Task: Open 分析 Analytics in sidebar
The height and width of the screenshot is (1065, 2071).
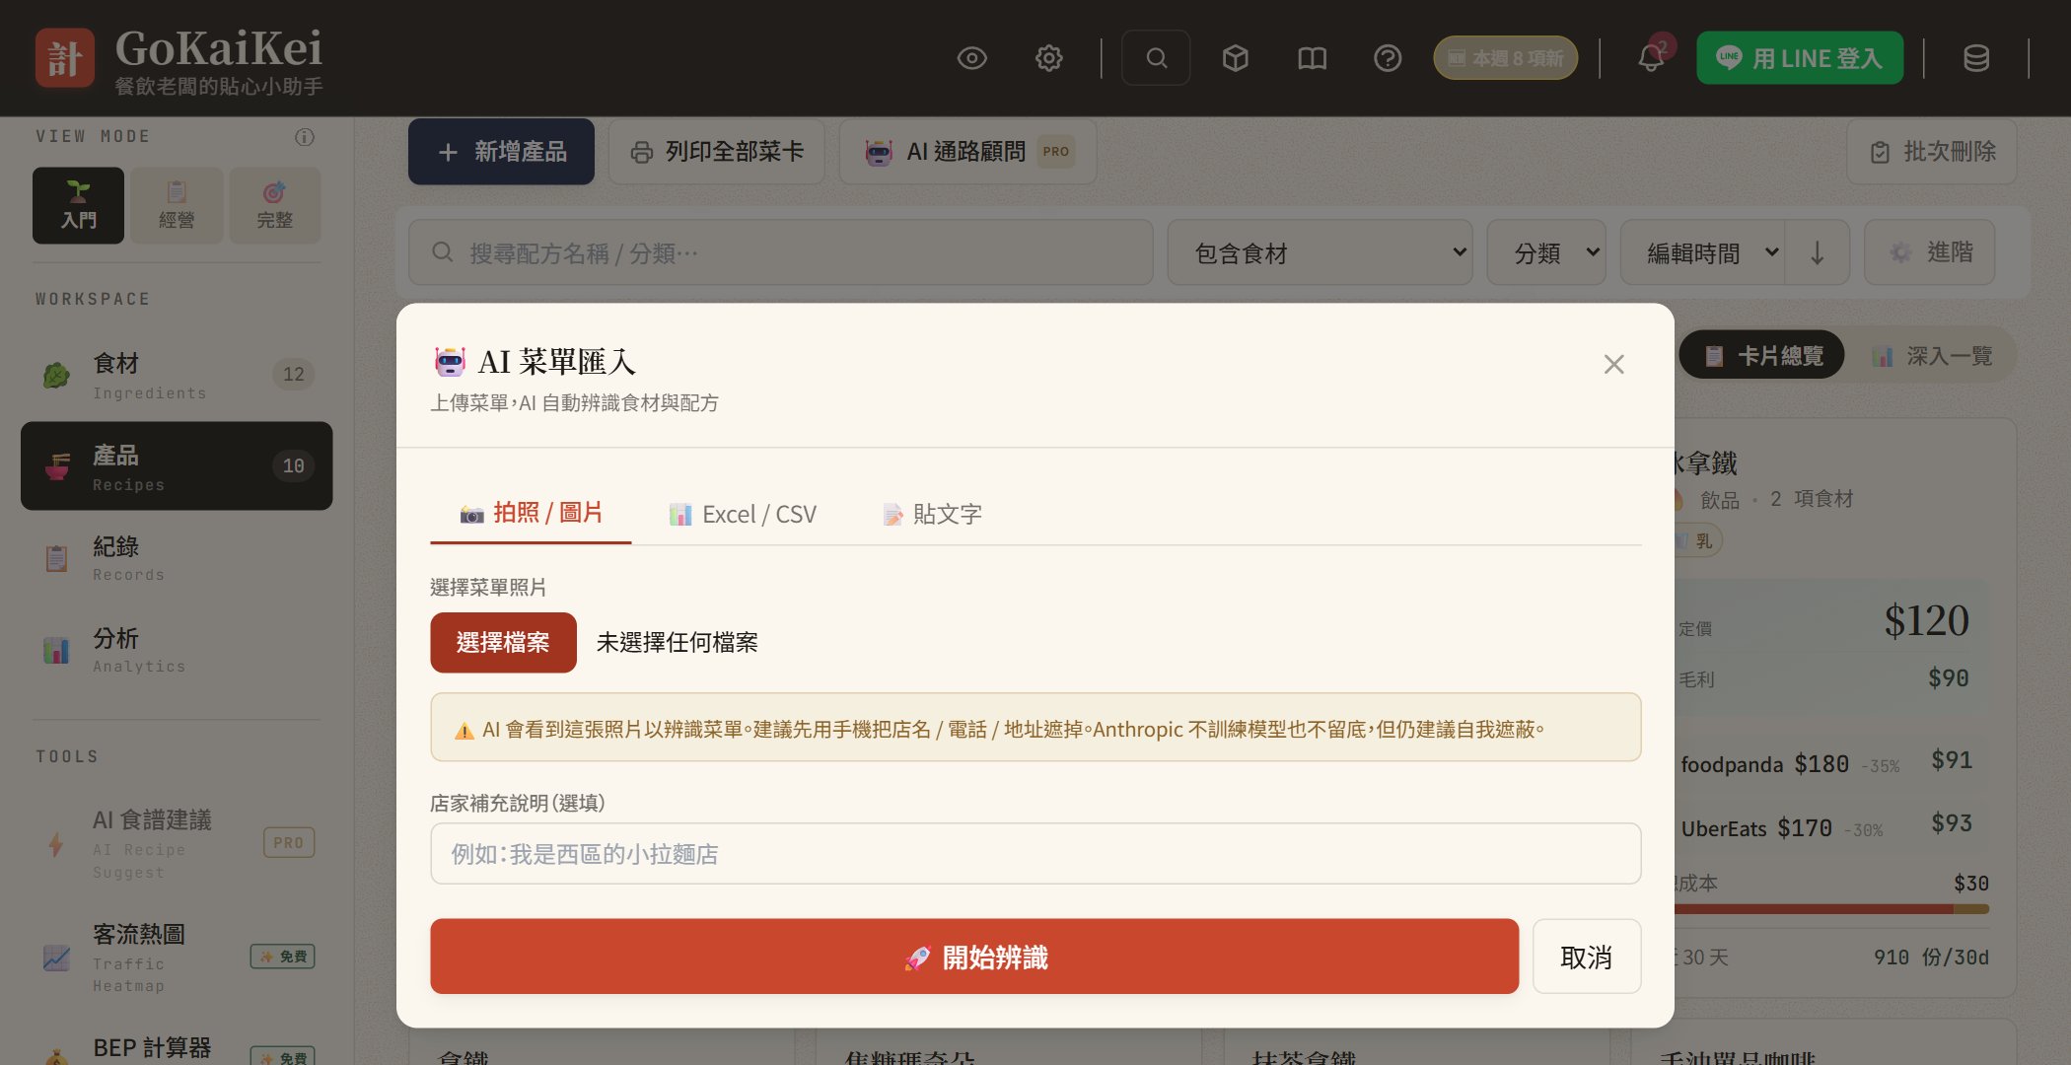Action: click(x=177, y=649)
